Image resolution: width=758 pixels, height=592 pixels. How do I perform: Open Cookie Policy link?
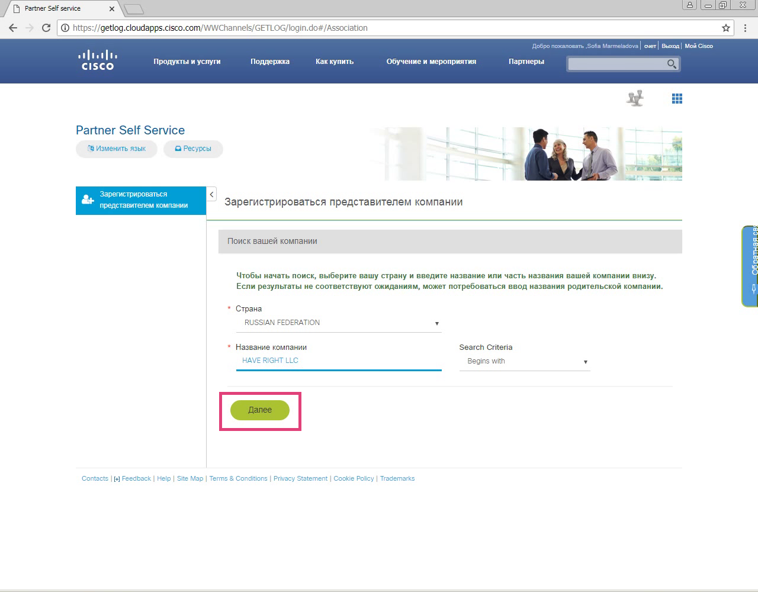[354, 478]
